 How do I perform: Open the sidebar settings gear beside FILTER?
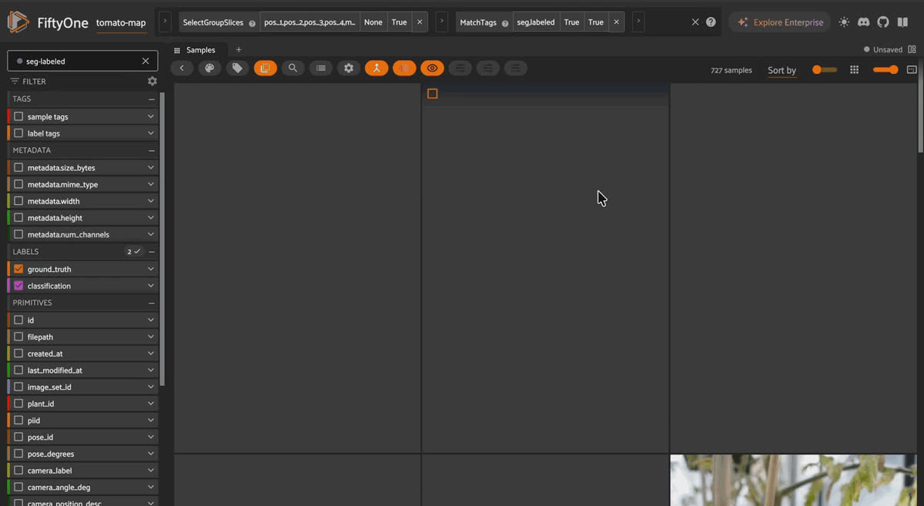click(152, 81)
